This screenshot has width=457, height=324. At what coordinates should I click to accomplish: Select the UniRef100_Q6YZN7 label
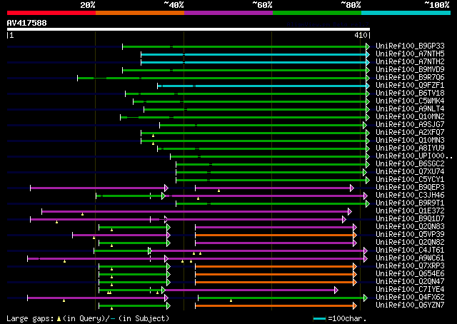pos(410,305)
